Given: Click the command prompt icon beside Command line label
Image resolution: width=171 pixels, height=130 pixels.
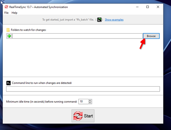Looking at the screenshot, I should click(x=8, y=83).
